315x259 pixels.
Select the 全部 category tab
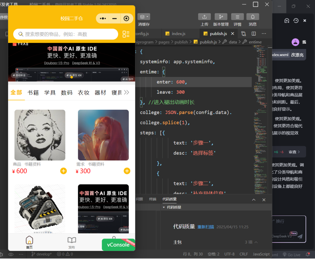coord(16,92)
